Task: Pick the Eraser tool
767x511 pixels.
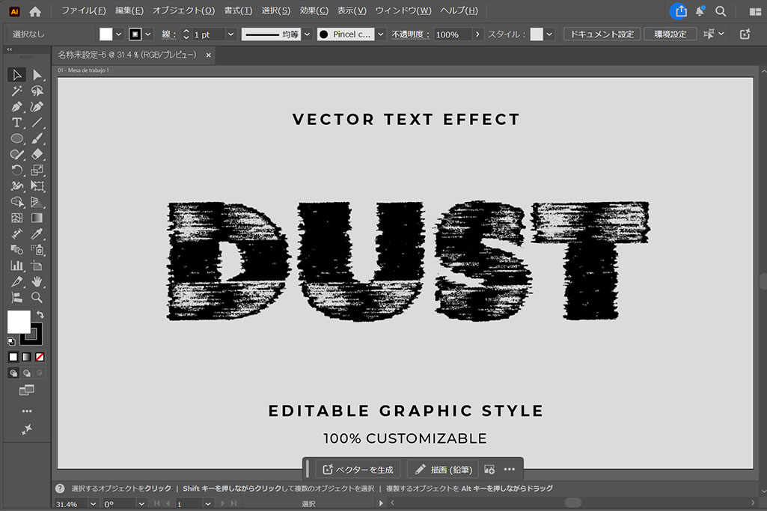Action: pos(37,155)
